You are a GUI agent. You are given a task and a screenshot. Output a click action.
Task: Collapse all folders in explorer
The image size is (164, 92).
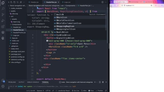(21, 2)
